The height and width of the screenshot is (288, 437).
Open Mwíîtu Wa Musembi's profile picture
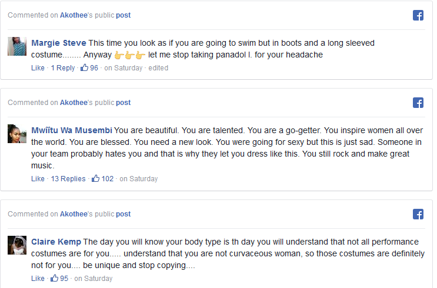point(17,133)
